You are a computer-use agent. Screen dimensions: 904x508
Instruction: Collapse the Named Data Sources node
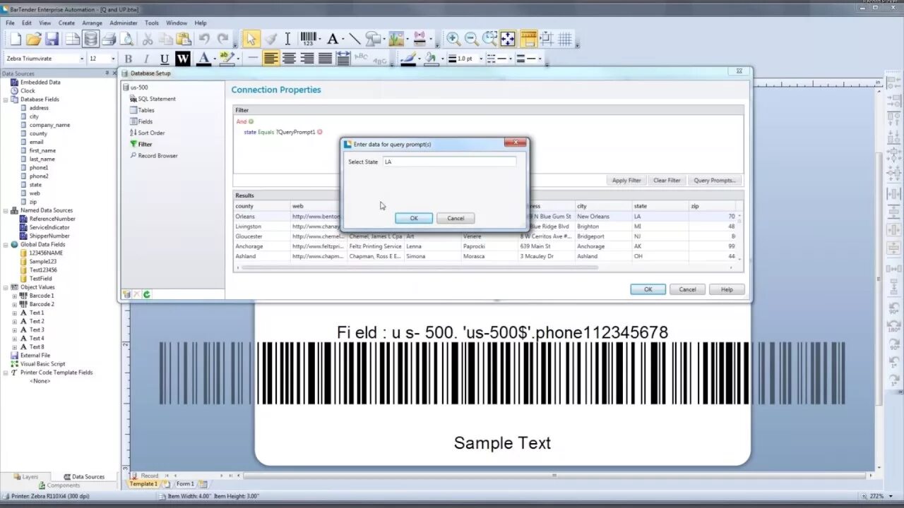(6, 210)
